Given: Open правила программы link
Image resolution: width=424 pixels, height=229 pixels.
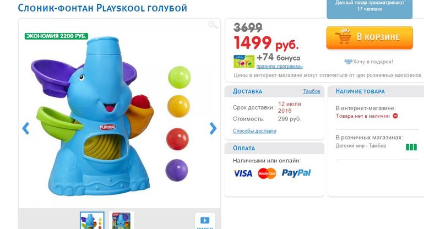Looking at the screenshot, I should pyautogui.click(x=279, y=66).
